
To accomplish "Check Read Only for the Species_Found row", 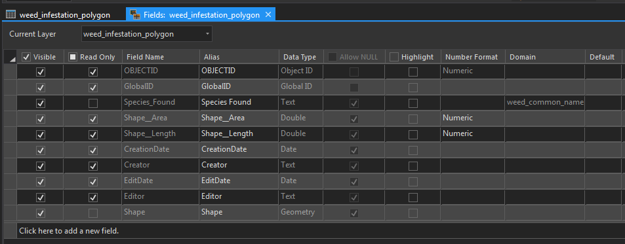I will pyautogui.click(x=93, y=103).
